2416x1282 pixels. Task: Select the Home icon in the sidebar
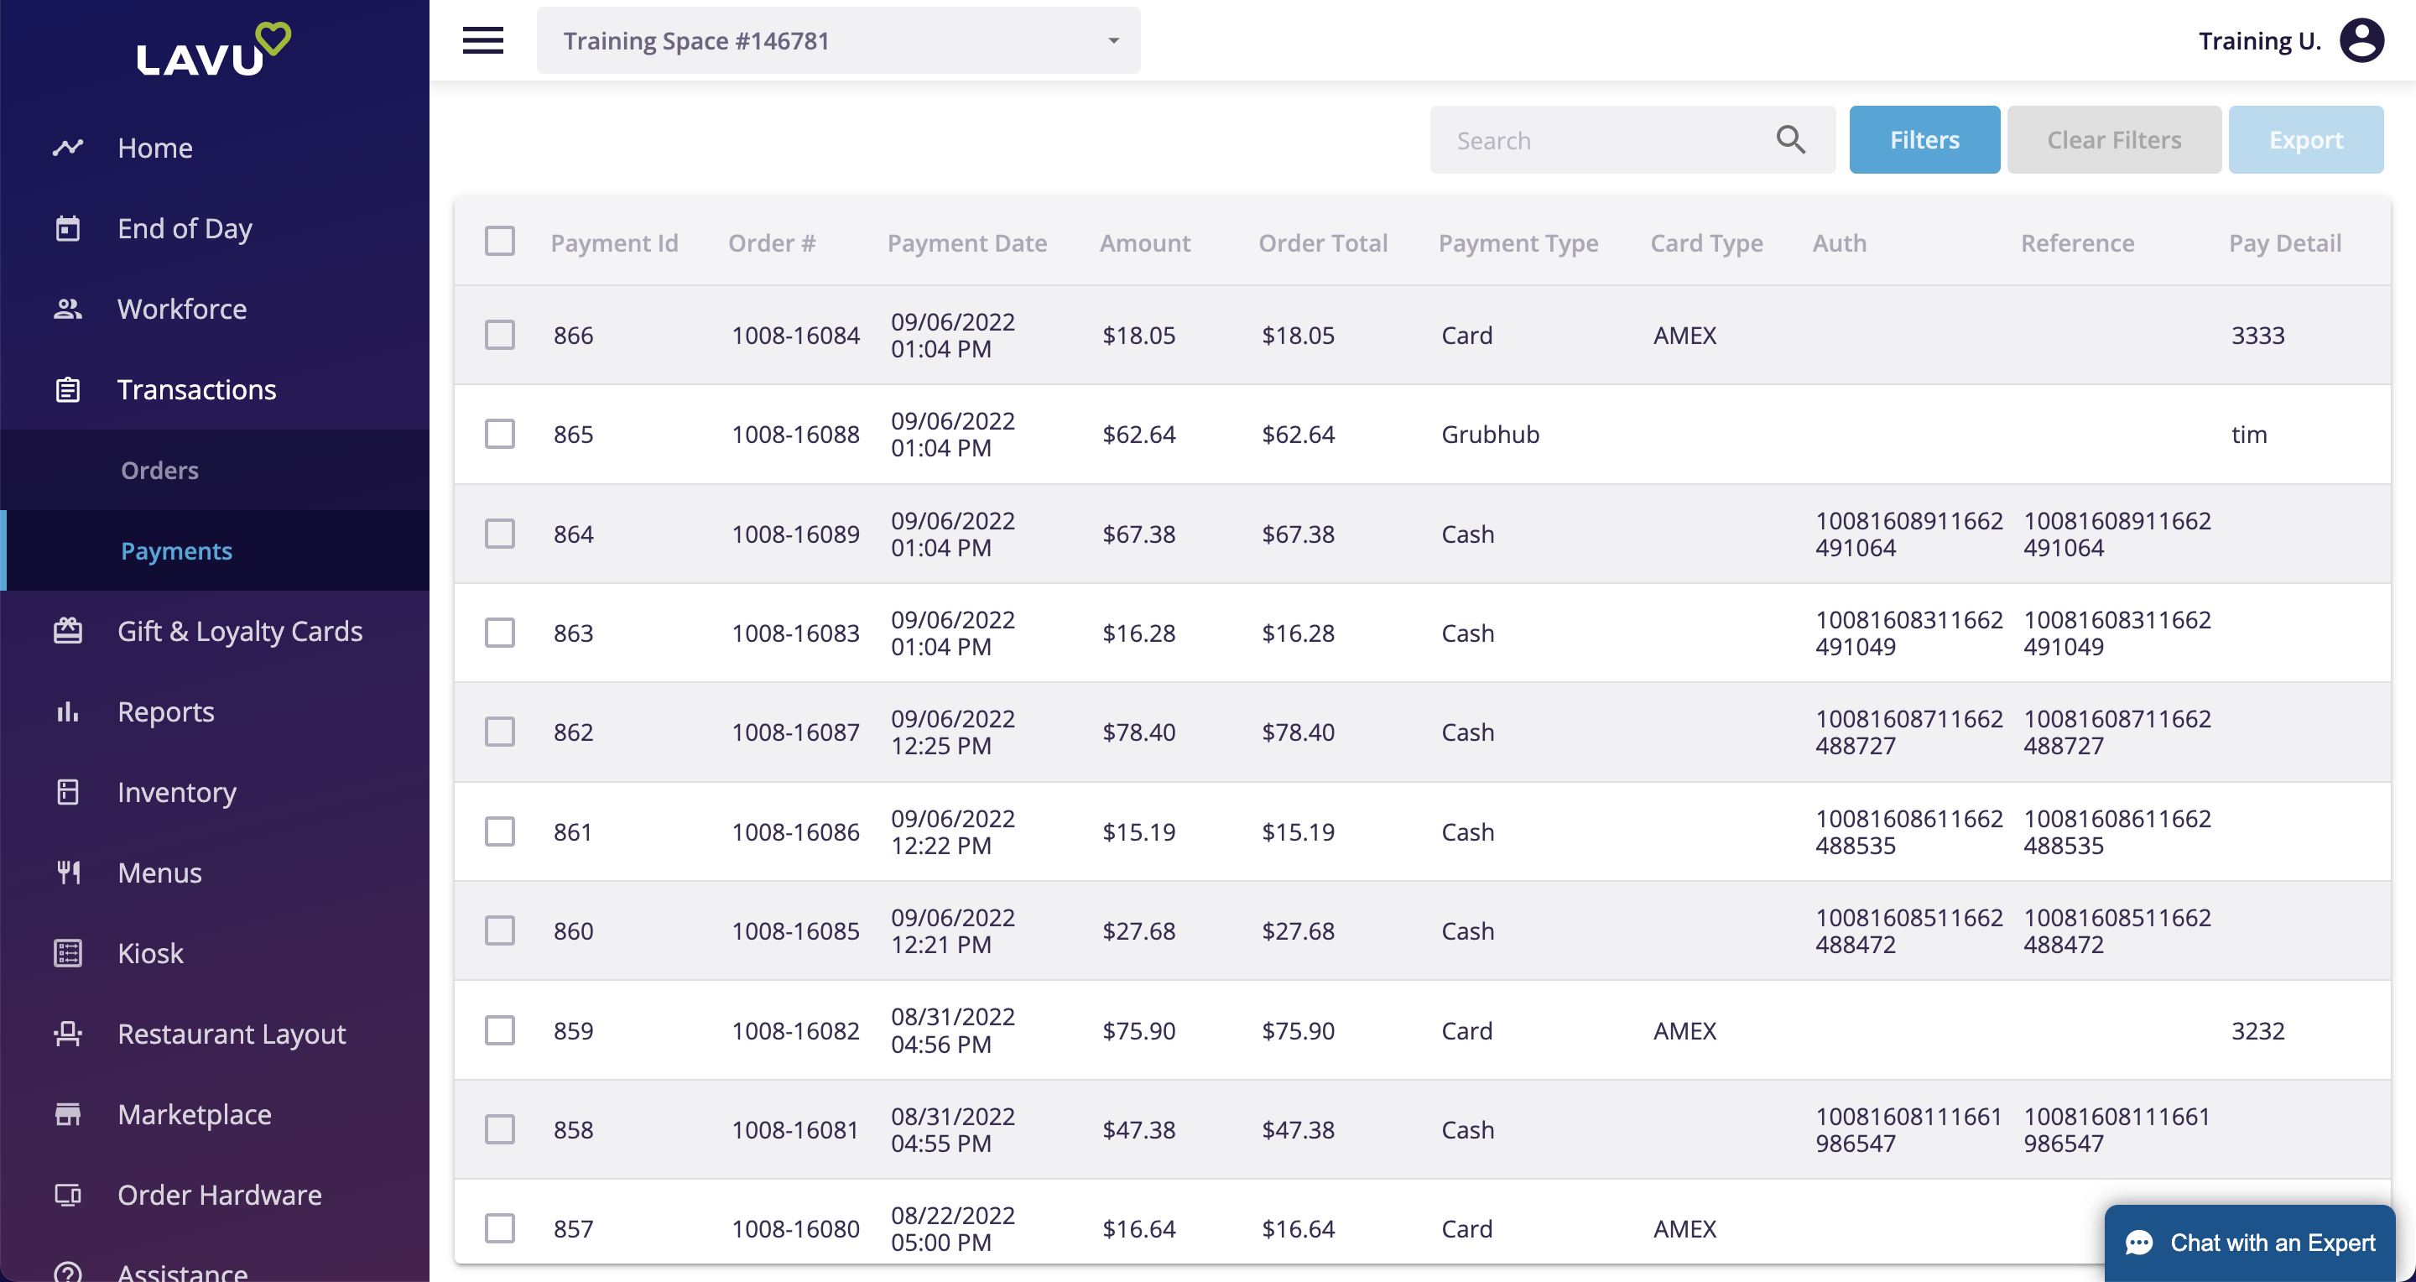(67, 147)
